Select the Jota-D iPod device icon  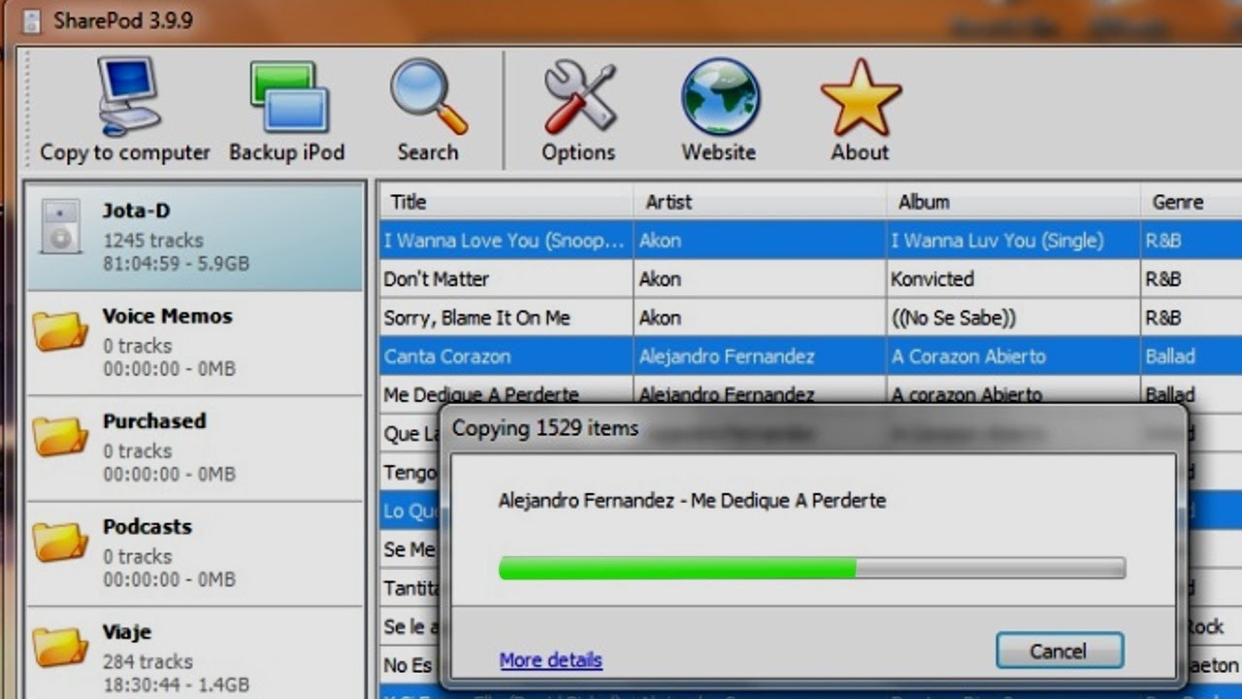tap(60, 227)
